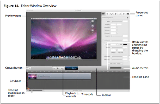Adjust the Opacity slider under Z Rotation
The image size is (160, 104).
(x=117, y=36)
